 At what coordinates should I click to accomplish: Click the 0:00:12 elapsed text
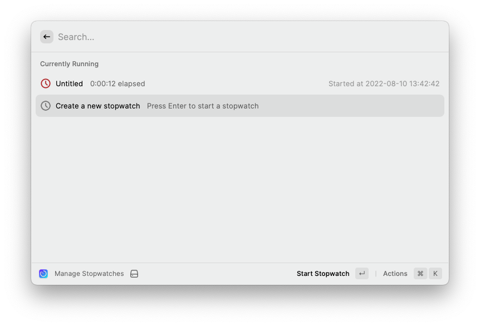[x=117, y=84]
